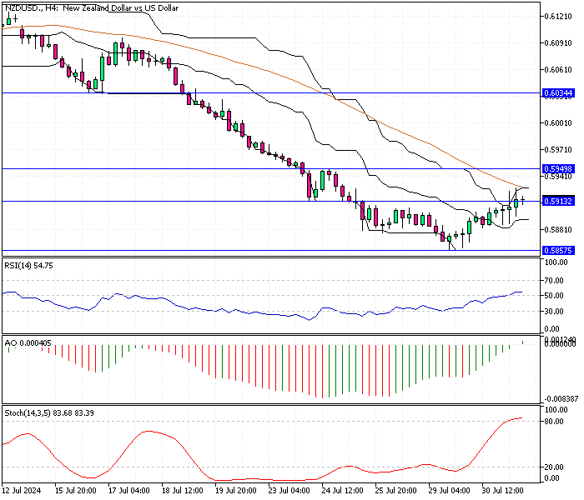
Task: Click the 0.60344 price tag on axis
Action: 556,93
